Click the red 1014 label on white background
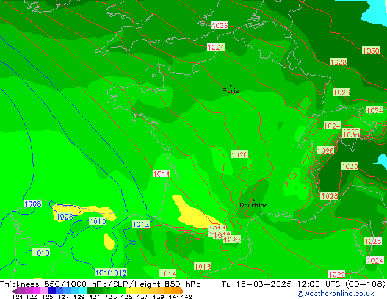This screenshot has width=387, height=299. pos(161,174)
